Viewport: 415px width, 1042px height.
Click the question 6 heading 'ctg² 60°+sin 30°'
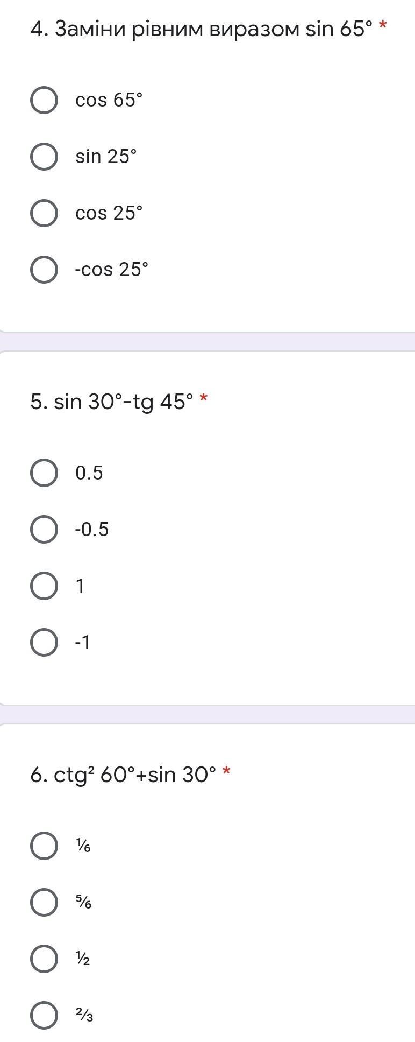click(124, 775)
